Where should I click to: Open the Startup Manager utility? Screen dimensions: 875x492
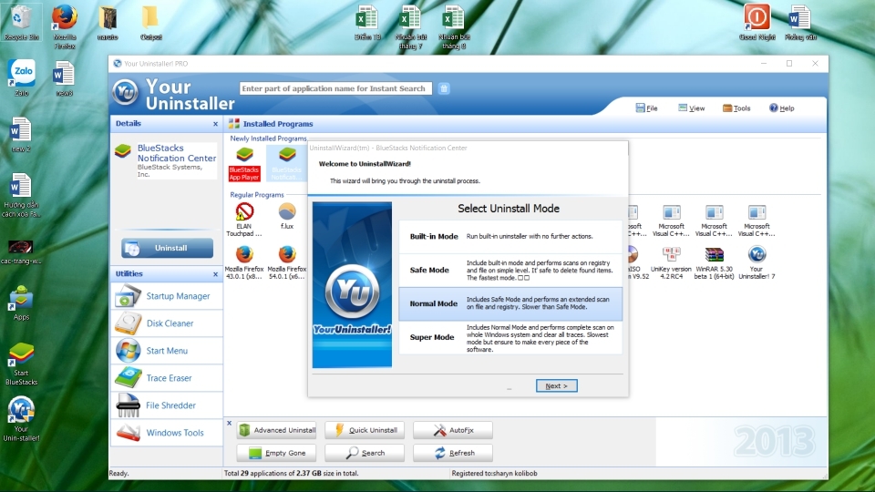tap(167, 295)
